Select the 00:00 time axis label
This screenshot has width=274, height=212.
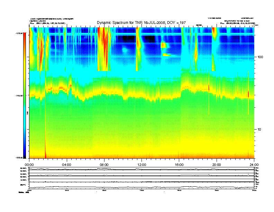pos(29,165)
